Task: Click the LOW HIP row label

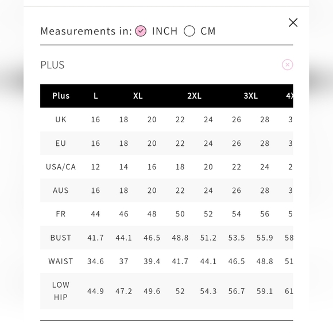Action: [x=61, y=291]
